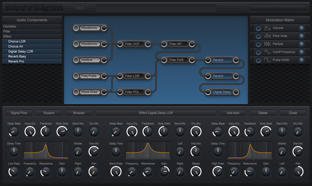Click the Audio Components header

click(32, 20)
